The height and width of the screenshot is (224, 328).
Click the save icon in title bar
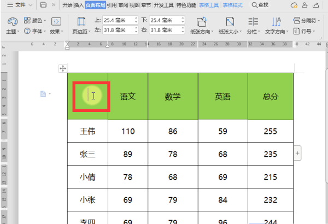click(43, 5)
